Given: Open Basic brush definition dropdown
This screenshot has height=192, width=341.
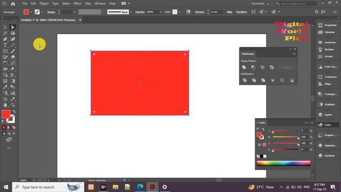Looking at the screenshot, I should (131, 12).
